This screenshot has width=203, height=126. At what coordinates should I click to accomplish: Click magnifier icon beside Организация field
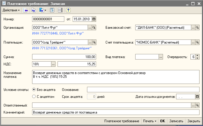[x=94, y=28]
